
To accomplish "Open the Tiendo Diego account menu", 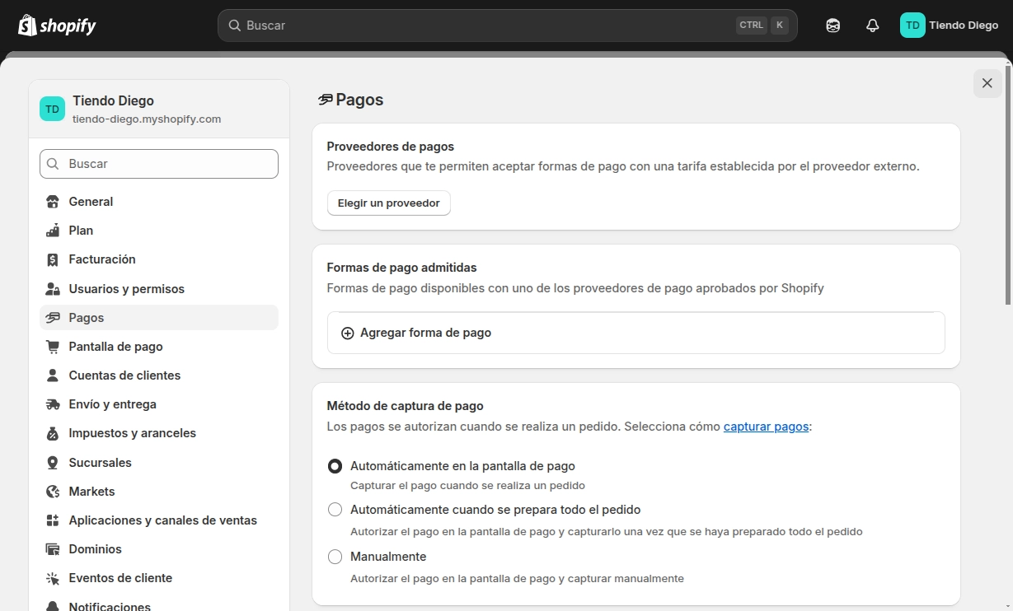I will 948,25.
